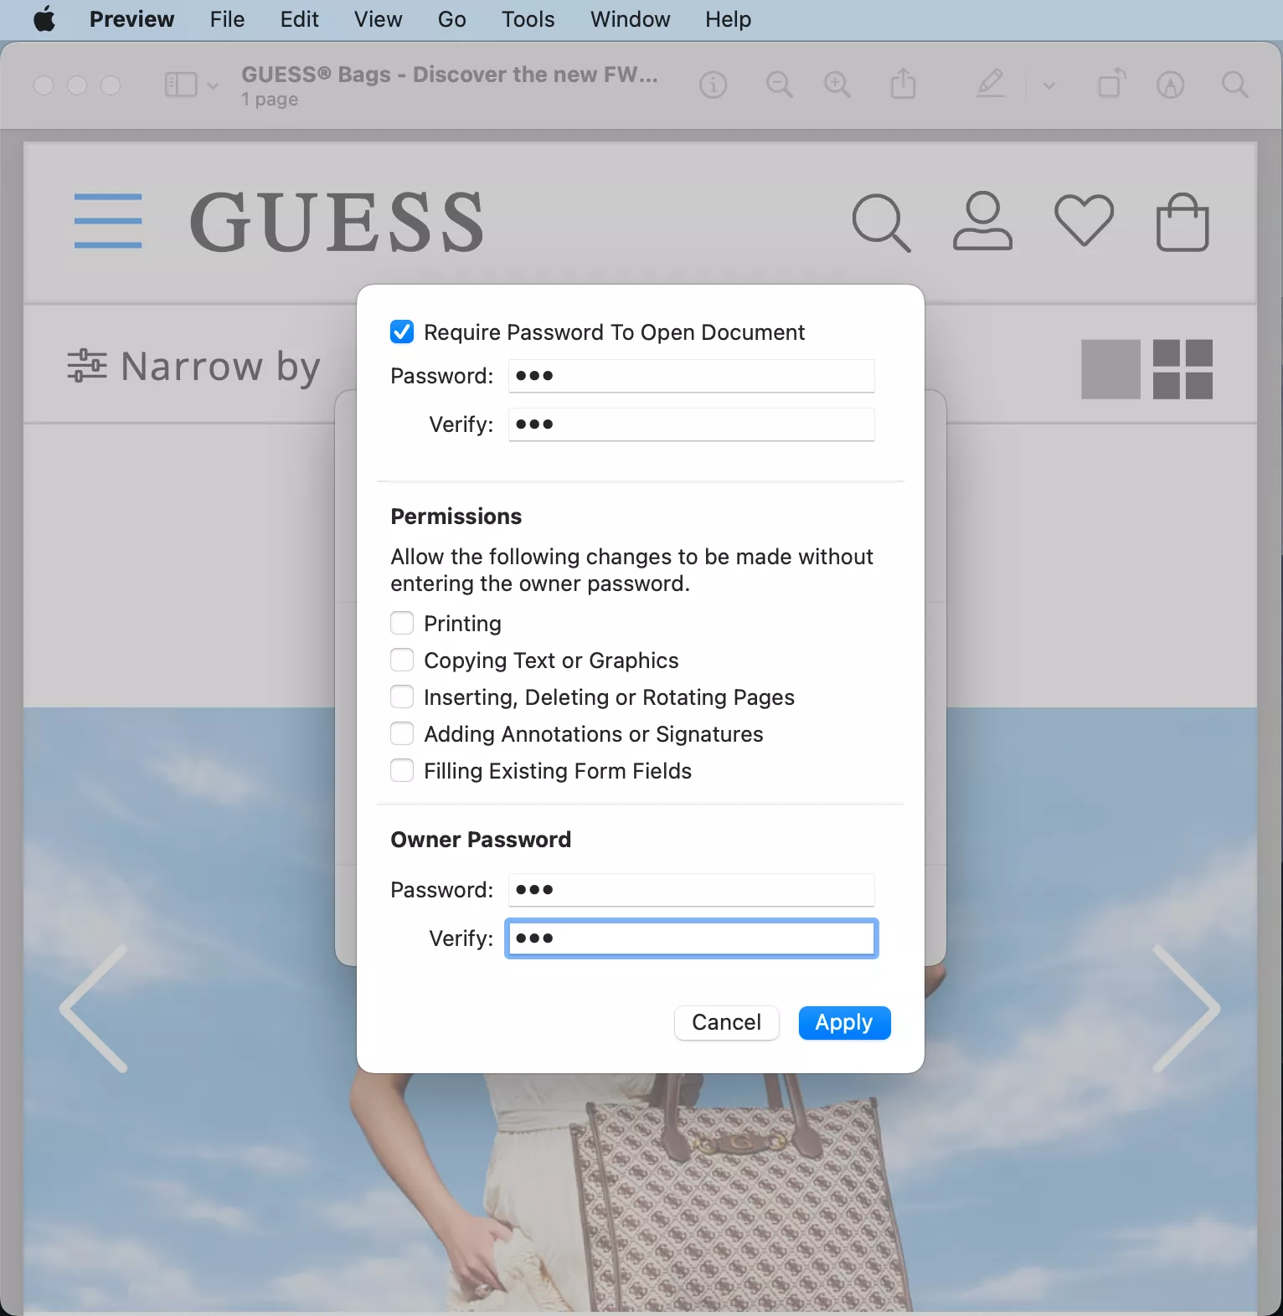The image size is (1283, 1316).
Task: Select the single-column view icon
Action: point(1110,369)
